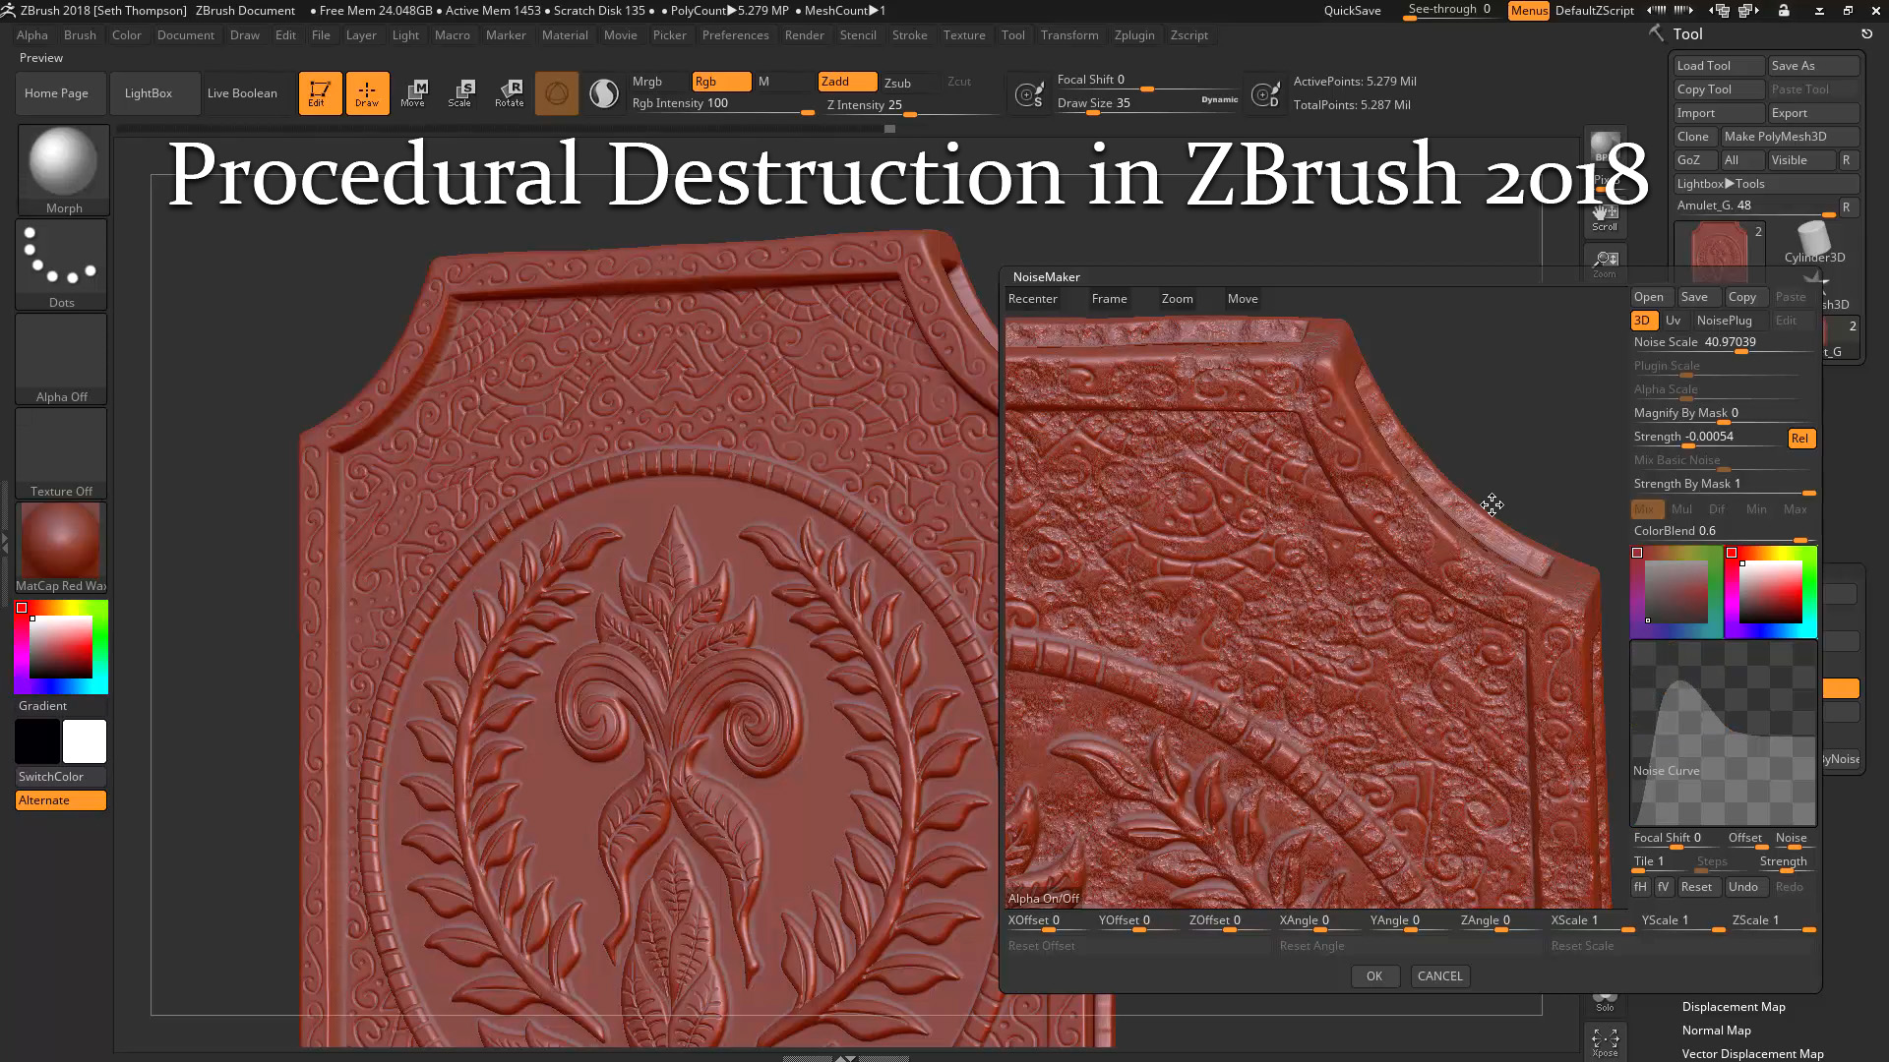Select the Move transform tool
This screenshot has height=1062, width=1889.
coord(413,93)
